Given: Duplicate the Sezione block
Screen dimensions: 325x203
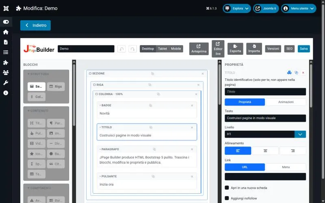Looking at the screenshot, I should [153, 73].
